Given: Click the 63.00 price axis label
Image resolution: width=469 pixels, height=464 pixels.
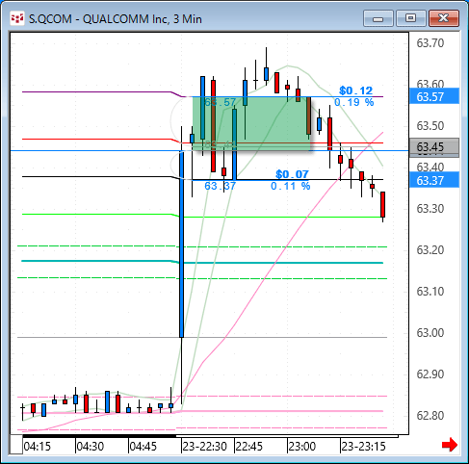Looking at the screenshot, I should pyautogui.click(x=430, y=333).
